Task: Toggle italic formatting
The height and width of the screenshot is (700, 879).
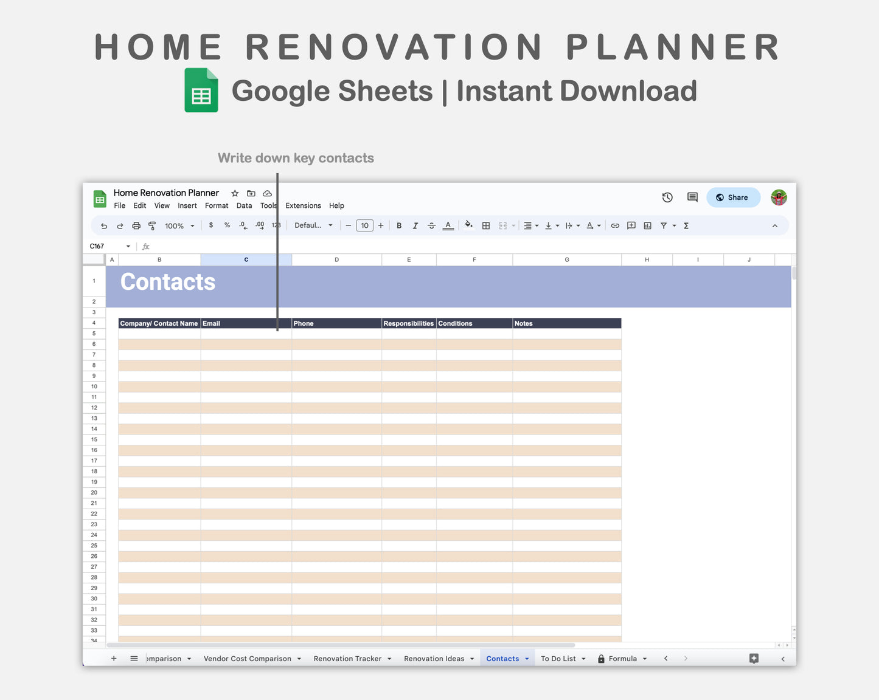Action: click(415, 225)
